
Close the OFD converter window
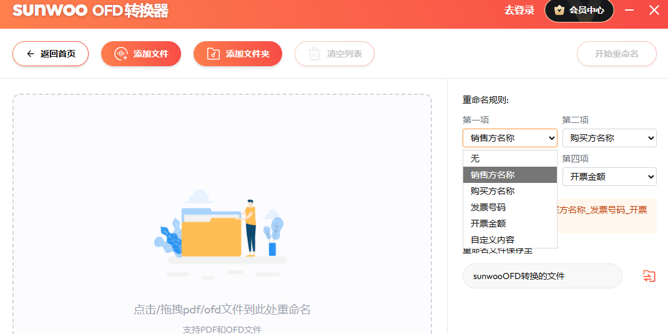tap(654, 10)
